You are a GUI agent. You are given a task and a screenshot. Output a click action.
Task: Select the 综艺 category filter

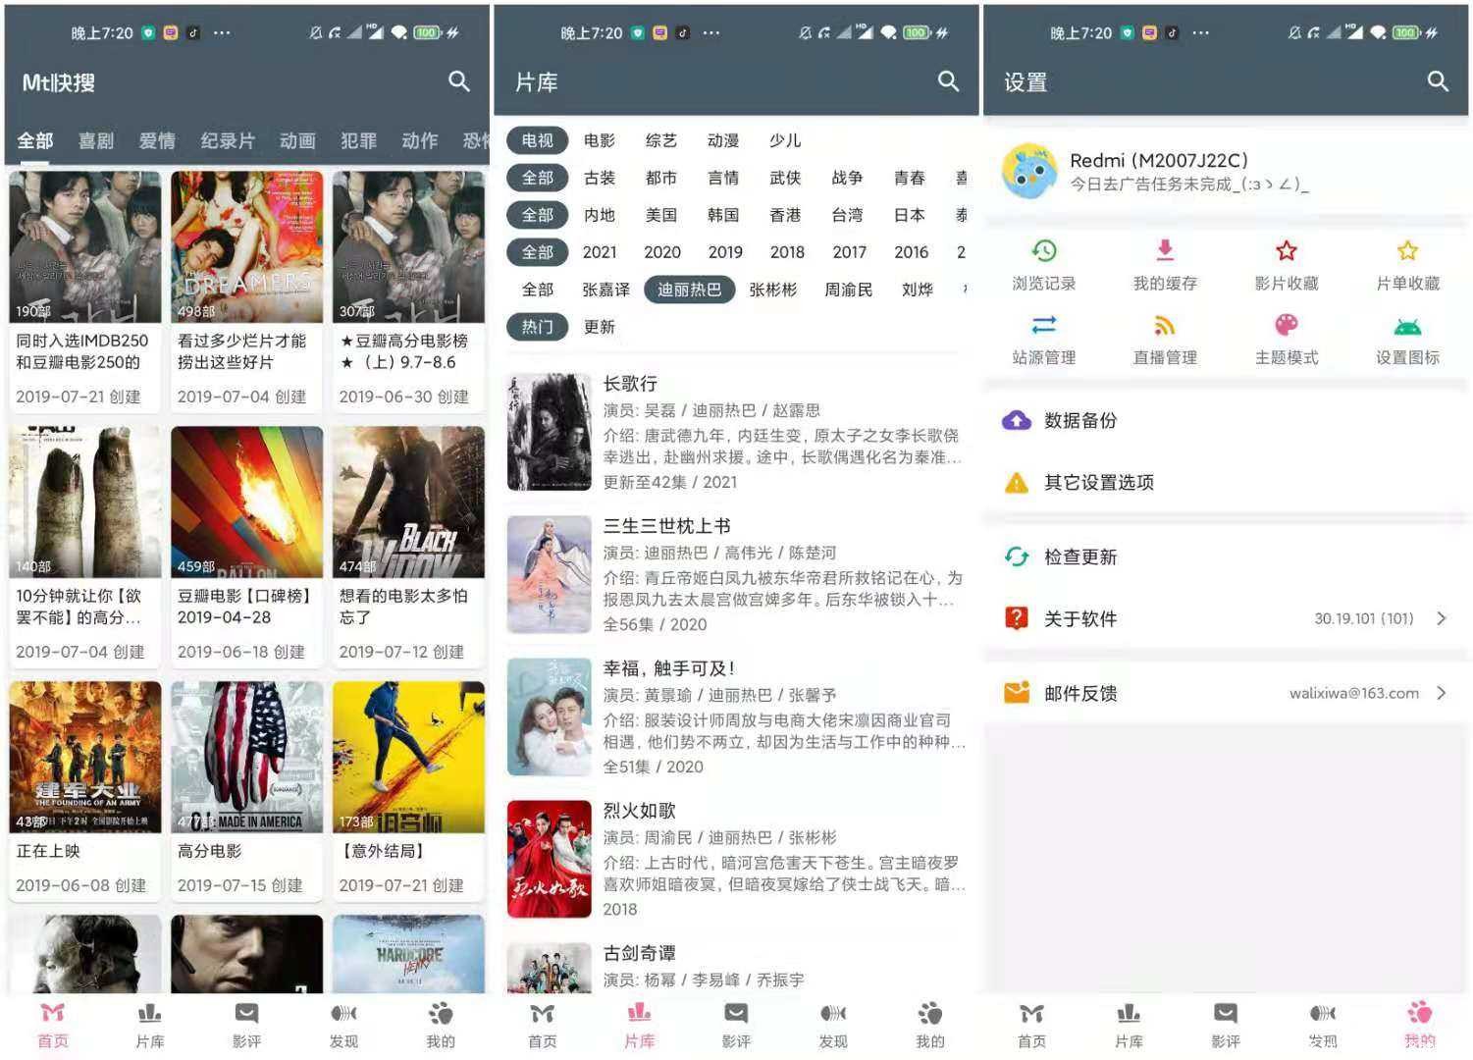[661, 140]
